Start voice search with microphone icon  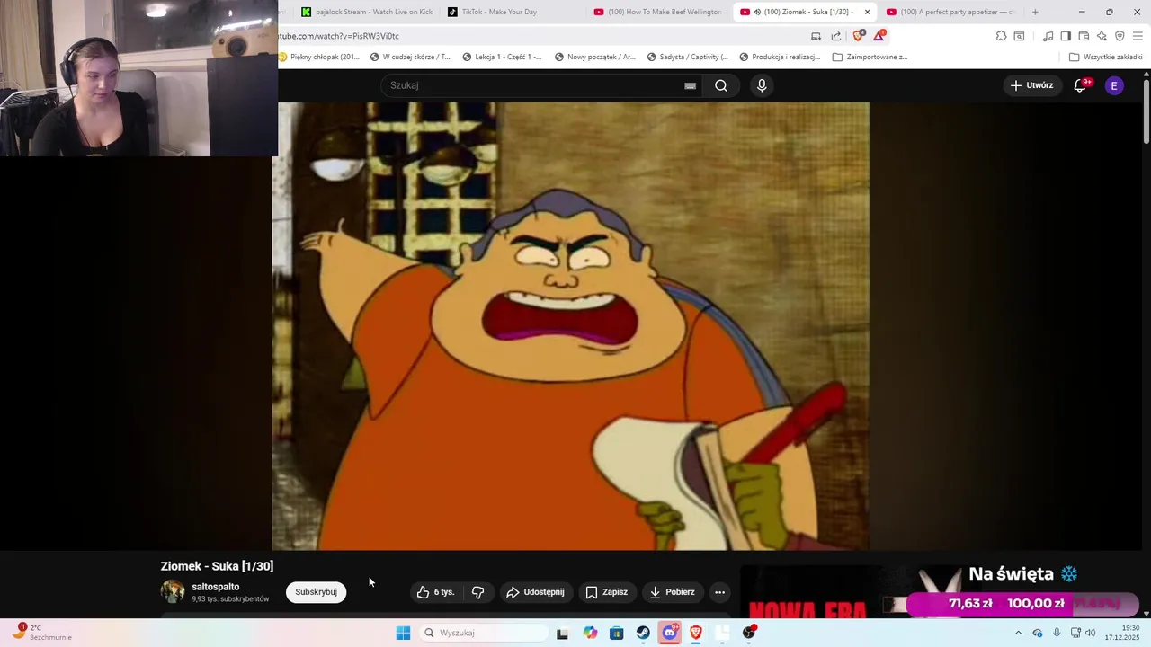click(762, 85)
